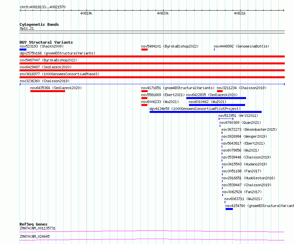The image size is (294, 244).
Task: Open nsv3539447 (Chaisson2019) variant
Action: [246, 185]
